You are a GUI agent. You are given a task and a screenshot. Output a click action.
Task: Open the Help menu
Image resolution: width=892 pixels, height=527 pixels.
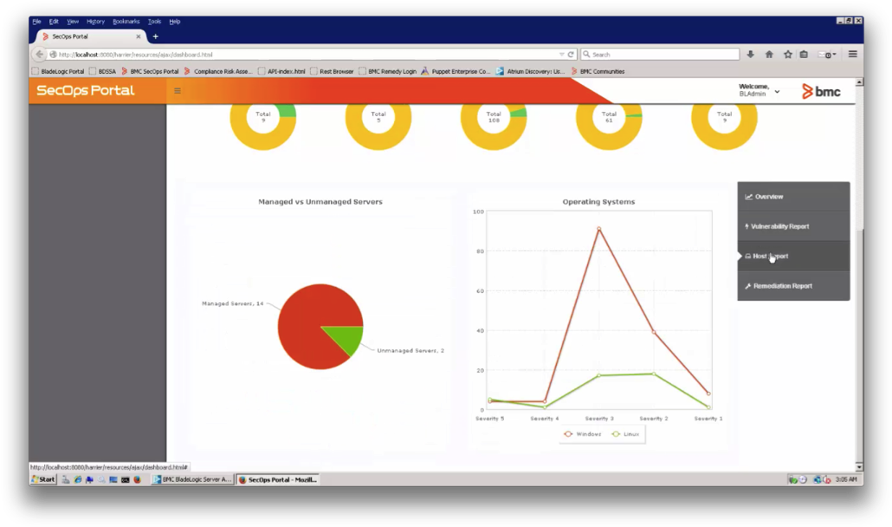coord(175,22)
